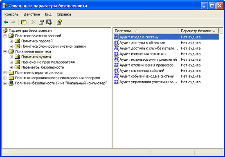The width and height of the screenshot is (225, 157).
Task: Click the icon of Аудит управления учетными за...
Action: point(116,82)
